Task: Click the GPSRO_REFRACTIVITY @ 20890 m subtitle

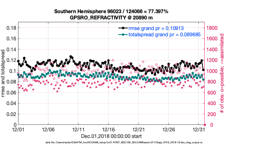Action: [x=111, y=18]
